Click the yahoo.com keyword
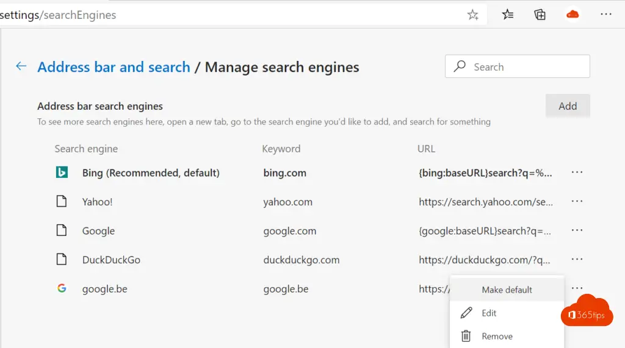The image size is (625, 348). coord(288,202)
